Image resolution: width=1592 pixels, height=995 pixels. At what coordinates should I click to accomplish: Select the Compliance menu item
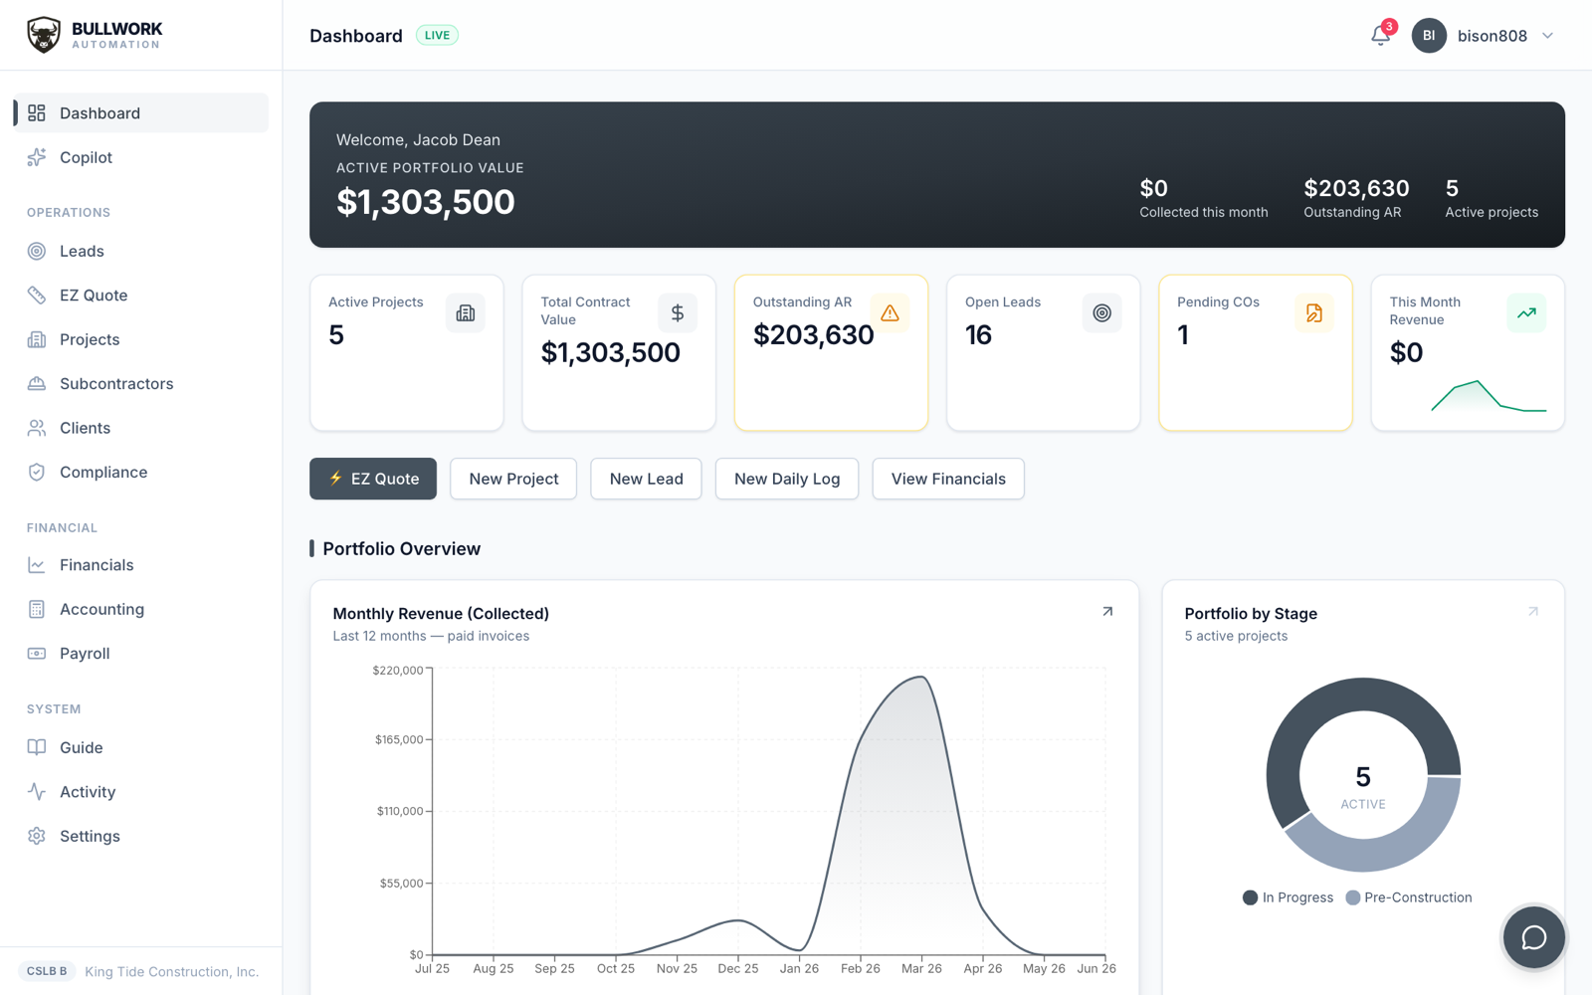(141, 473)
